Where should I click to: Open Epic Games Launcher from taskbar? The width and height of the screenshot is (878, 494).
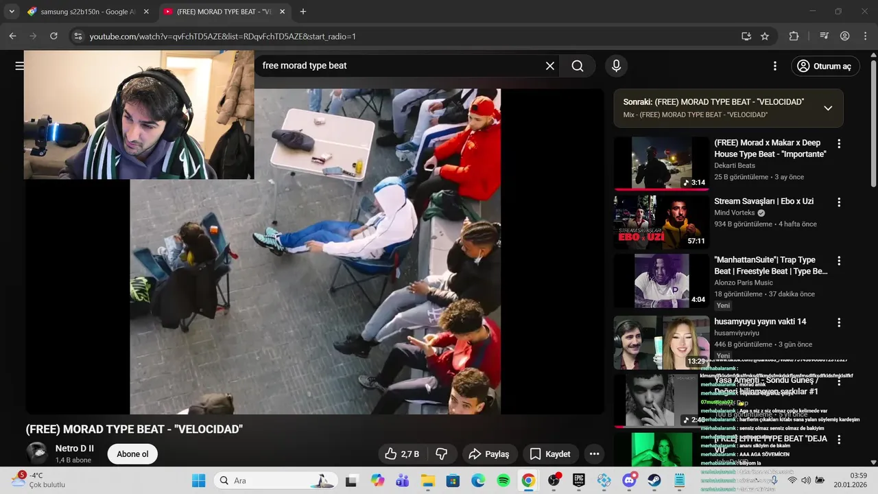(x=579, y=480)
